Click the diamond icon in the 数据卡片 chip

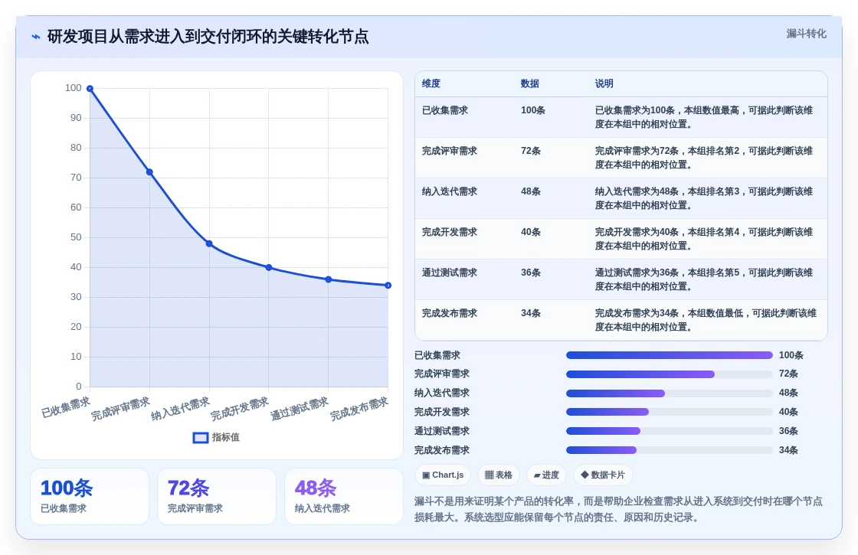[585, 475]
